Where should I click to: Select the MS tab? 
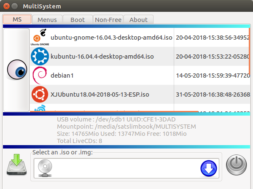coord(17,19)
